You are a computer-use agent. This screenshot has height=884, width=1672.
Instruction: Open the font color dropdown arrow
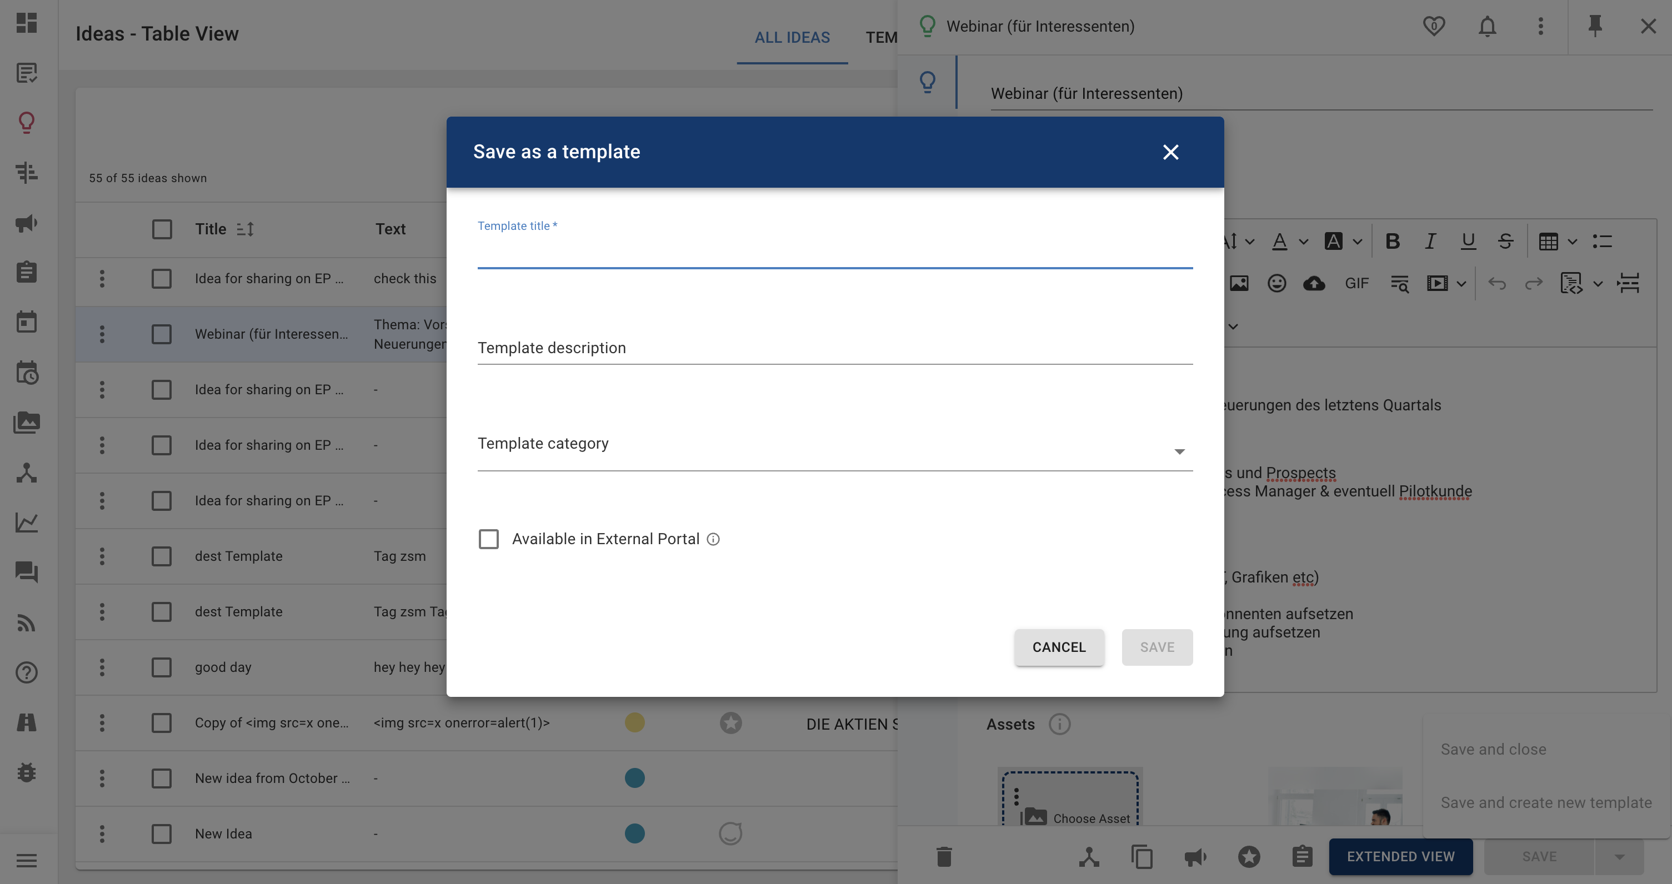point(1303,242)
